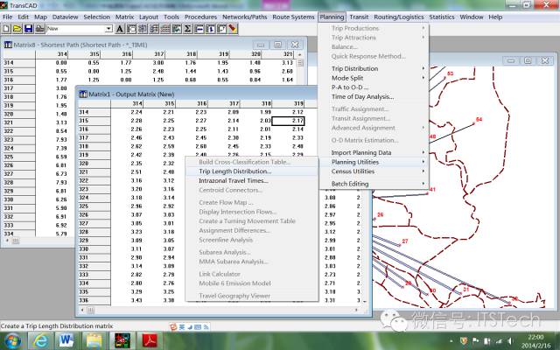Click row header 327 in Matrix8

coord(17,174)
